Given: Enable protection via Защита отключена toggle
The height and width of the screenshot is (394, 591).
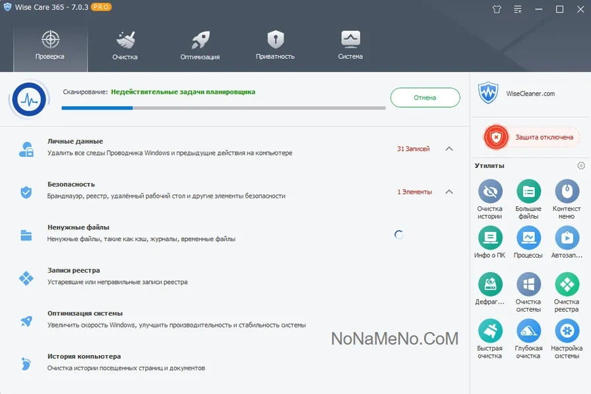Looking at the screenshot, I should pyautogui.click(x=531, y=137).
